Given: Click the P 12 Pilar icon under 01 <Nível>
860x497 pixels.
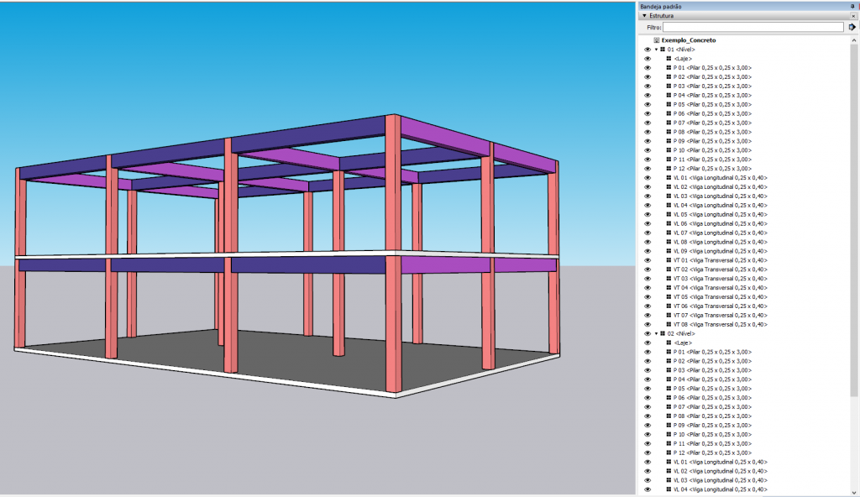Looking at the screenshot, I should pyautogui.click(x=669, y=169).
